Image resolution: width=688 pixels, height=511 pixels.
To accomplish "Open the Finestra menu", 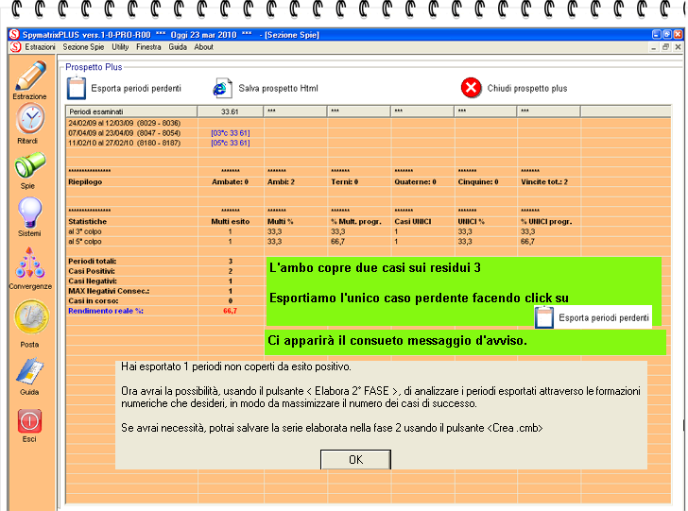I will click(148, 47).
